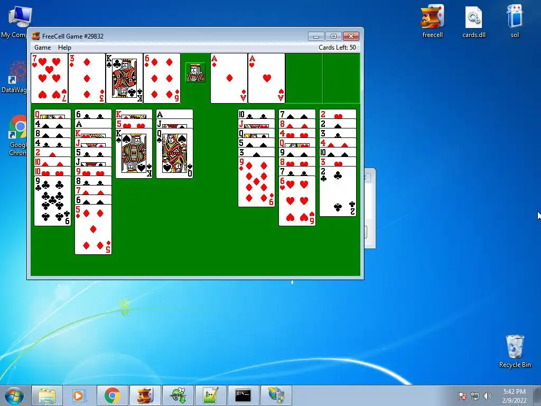Open the Help menu
The image size is (541, 406).
64,48
